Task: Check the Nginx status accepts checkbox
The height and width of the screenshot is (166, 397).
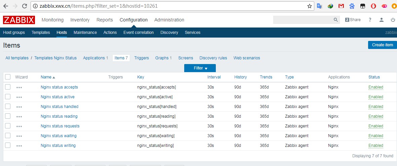Action: click(8, 87)
